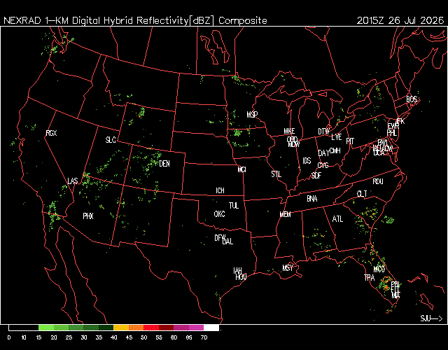Click the SLC station label
Image resolution: width=448 pixels, height=350 pixels.
tap(111, 140)
